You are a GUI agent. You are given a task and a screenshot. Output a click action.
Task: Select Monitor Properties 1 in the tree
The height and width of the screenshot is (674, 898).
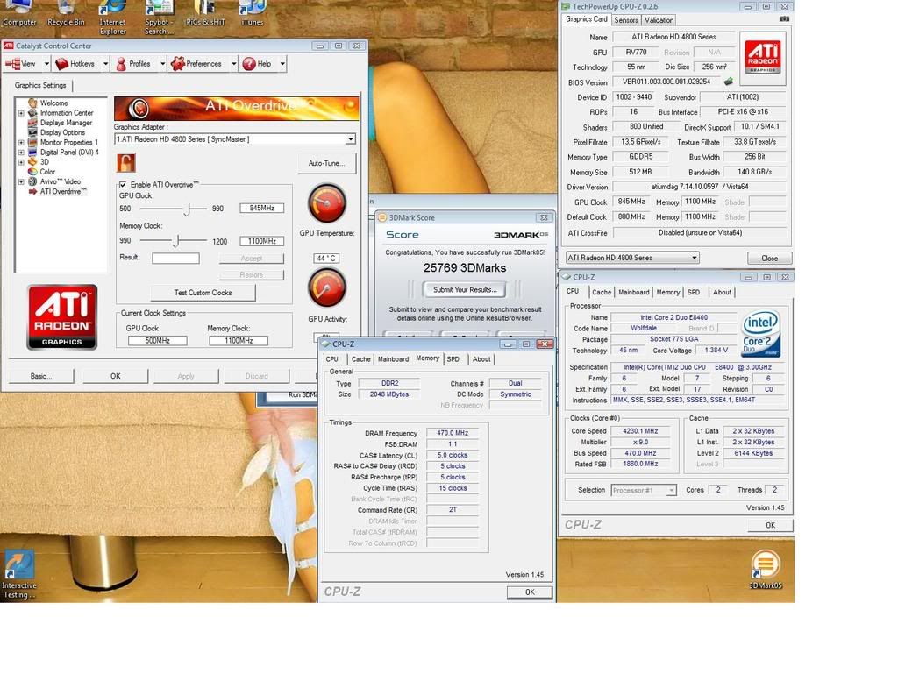(68, 142)
